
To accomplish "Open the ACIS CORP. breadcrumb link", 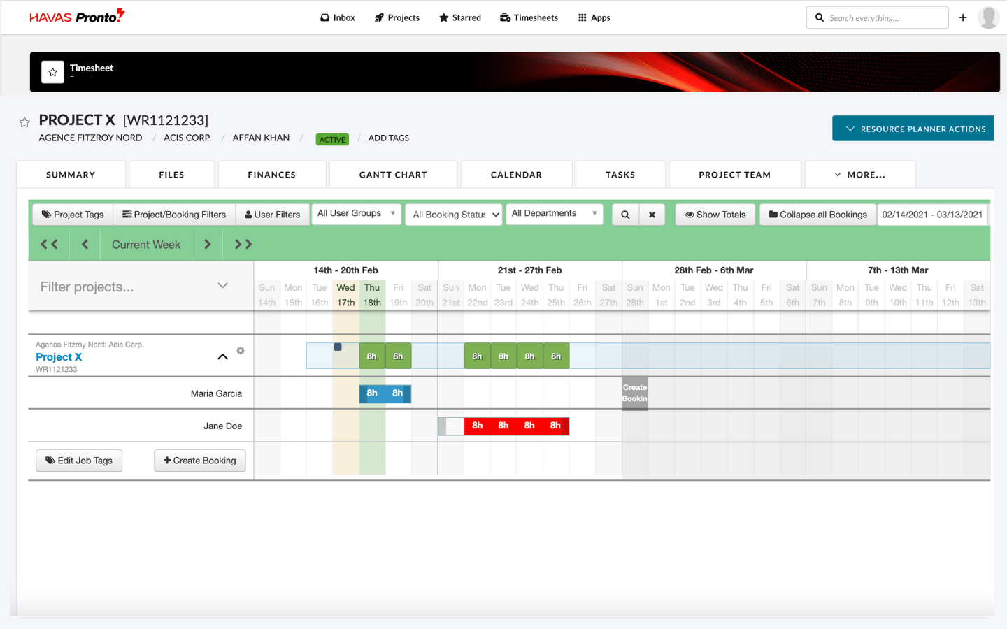I will (x=187, y=138).
